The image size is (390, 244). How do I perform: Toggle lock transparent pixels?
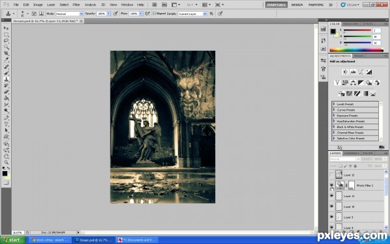[341, 166]
